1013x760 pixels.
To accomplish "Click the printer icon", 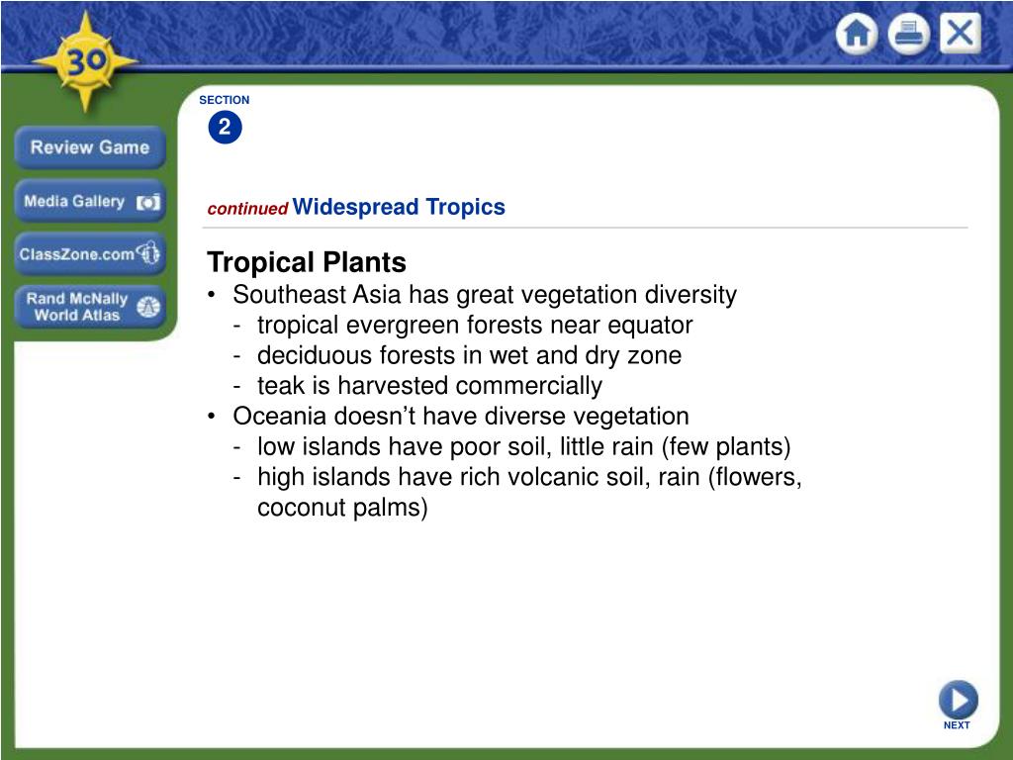I will point(909,33).
